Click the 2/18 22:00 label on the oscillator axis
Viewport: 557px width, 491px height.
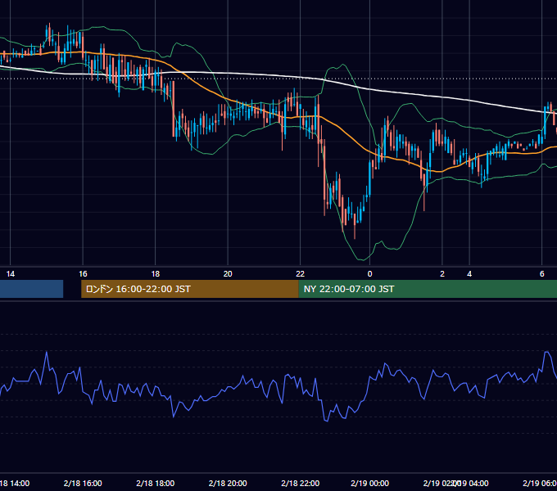point(300,483)
